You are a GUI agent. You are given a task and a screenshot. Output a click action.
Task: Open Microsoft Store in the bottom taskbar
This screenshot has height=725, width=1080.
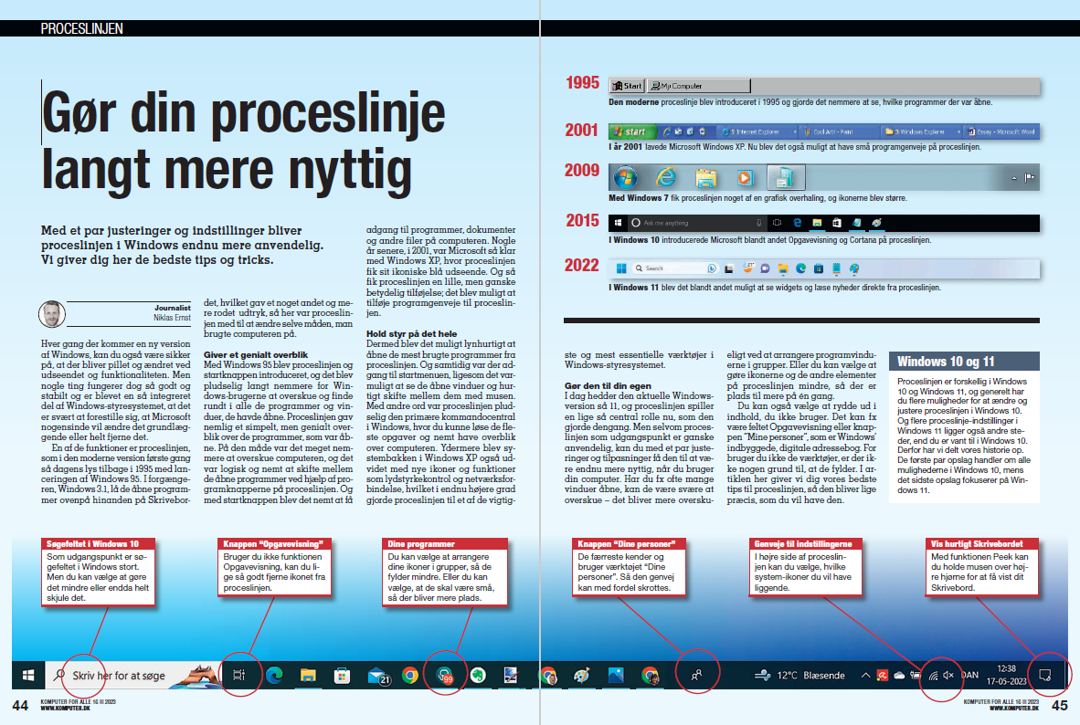click(x=342, y=676)
